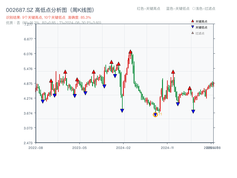Select blue low marker from January 2025
237x178 pixels.
tap(178, 104)
